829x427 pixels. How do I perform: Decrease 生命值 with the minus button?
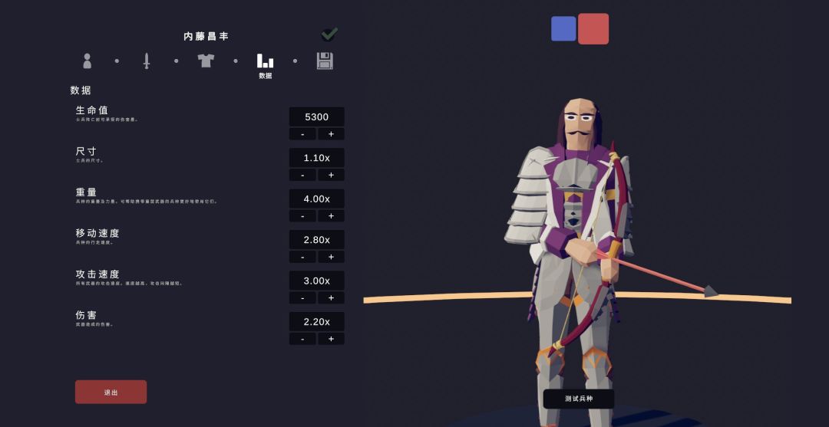[x=302, y=134]
